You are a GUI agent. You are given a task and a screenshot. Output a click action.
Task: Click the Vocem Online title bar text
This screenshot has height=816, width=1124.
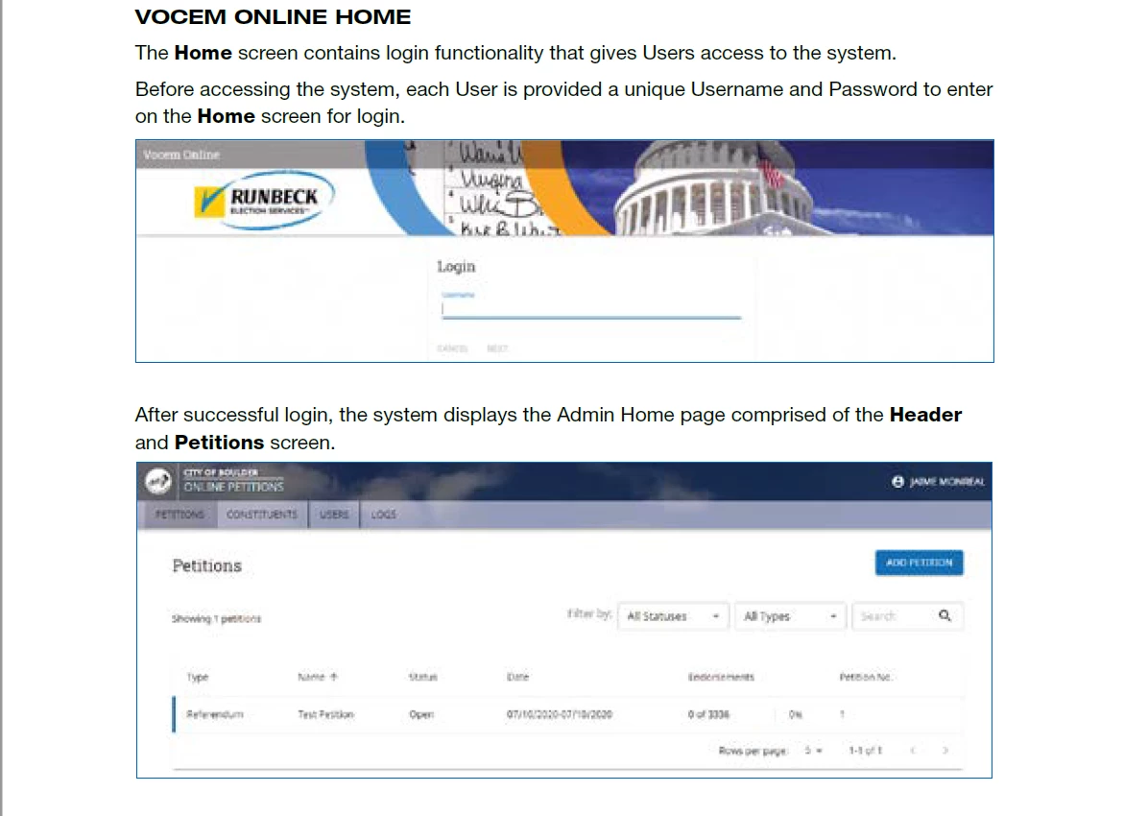point(181,155)
